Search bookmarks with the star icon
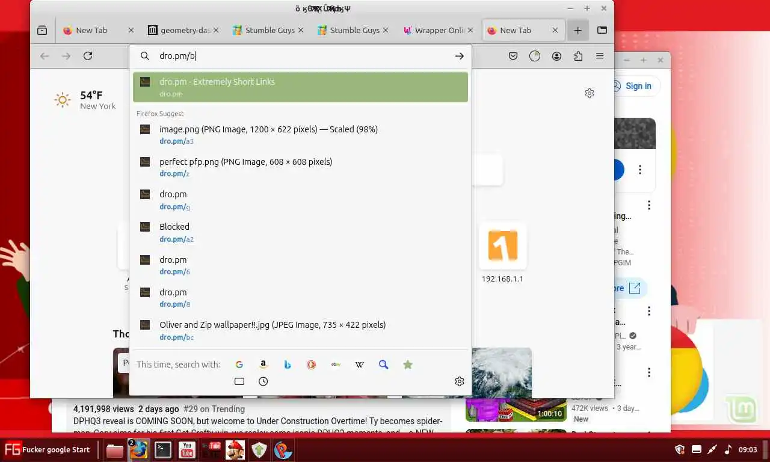This screenshot has height=462, width=770. 408,365
